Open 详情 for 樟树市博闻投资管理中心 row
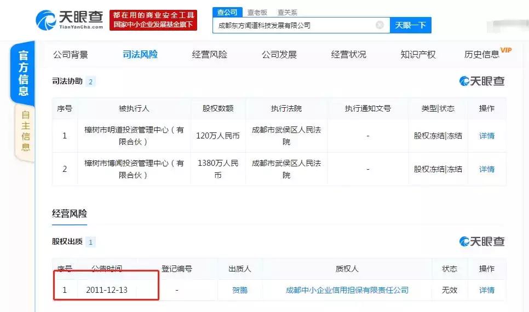529x312 pixels. coord(487,169)
